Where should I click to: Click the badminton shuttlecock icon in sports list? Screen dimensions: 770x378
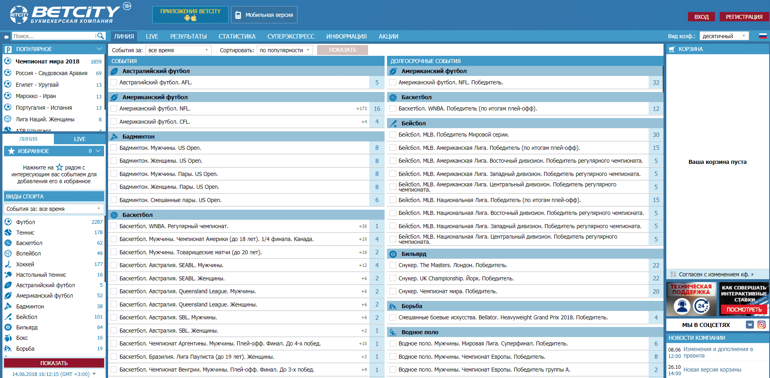[x=8, y=306]
